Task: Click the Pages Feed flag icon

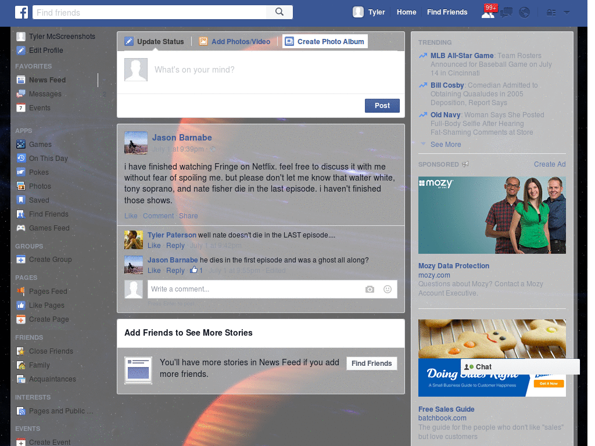Action: 21,292
